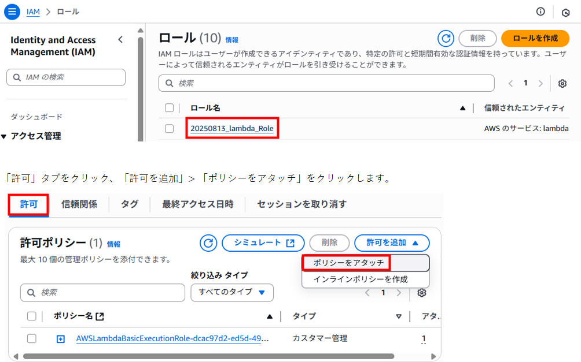The height and width of the screenshot is (362, 581).
Task: Click the policies horizontal scrollbar
Action: pyautogui.click(x=208, y=356)
